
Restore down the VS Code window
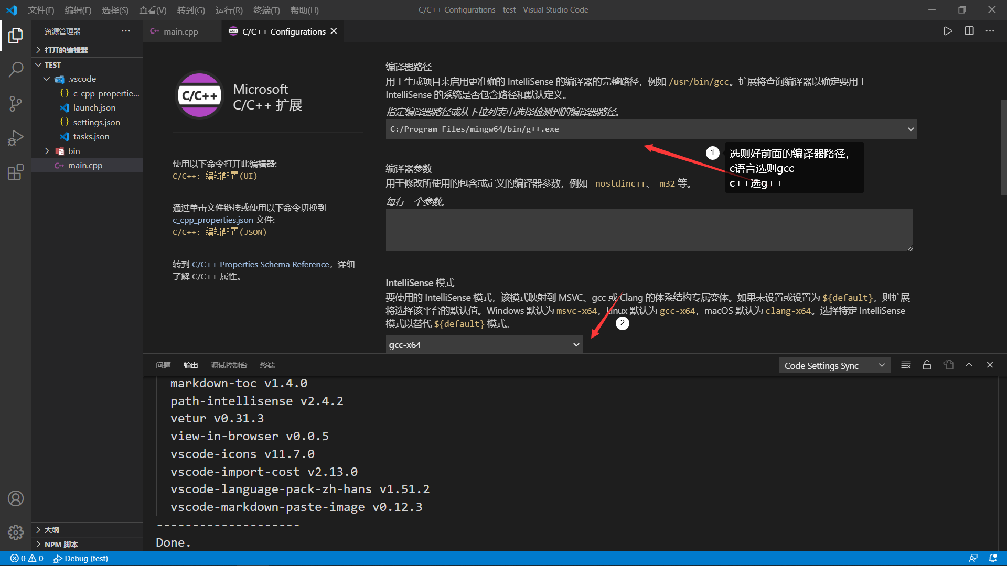pos(961,10)
